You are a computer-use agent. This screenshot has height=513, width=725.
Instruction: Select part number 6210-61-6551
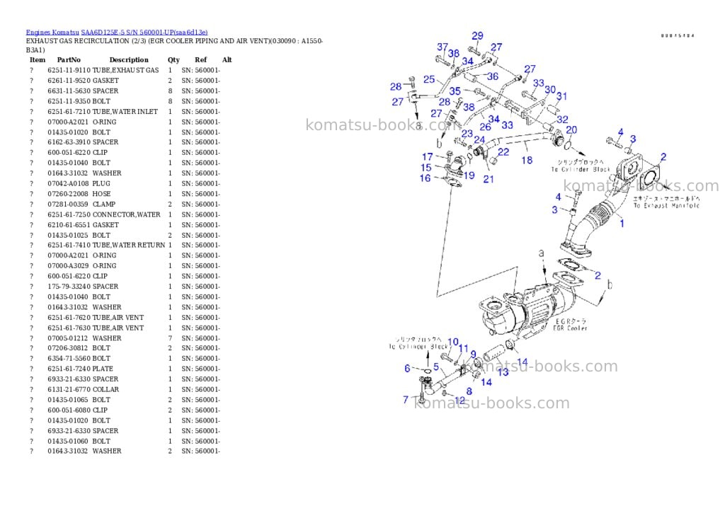pyautogui.click(x=69, y=224)
